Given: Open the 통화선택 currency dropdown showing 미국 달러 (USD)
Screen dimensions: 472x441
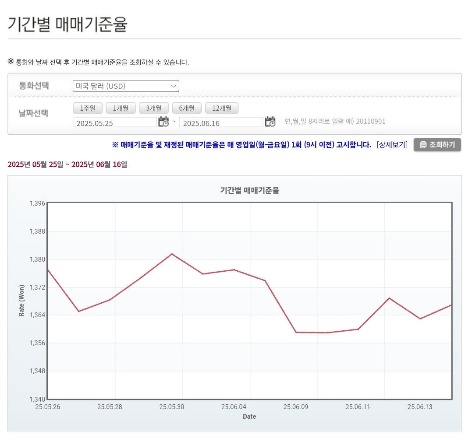Looking at the screenshot, I should (x=126, y=86).
